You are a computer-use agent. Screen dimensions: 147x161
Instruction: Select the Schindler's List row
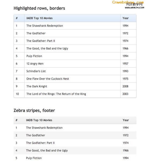(x=75, y=71)
